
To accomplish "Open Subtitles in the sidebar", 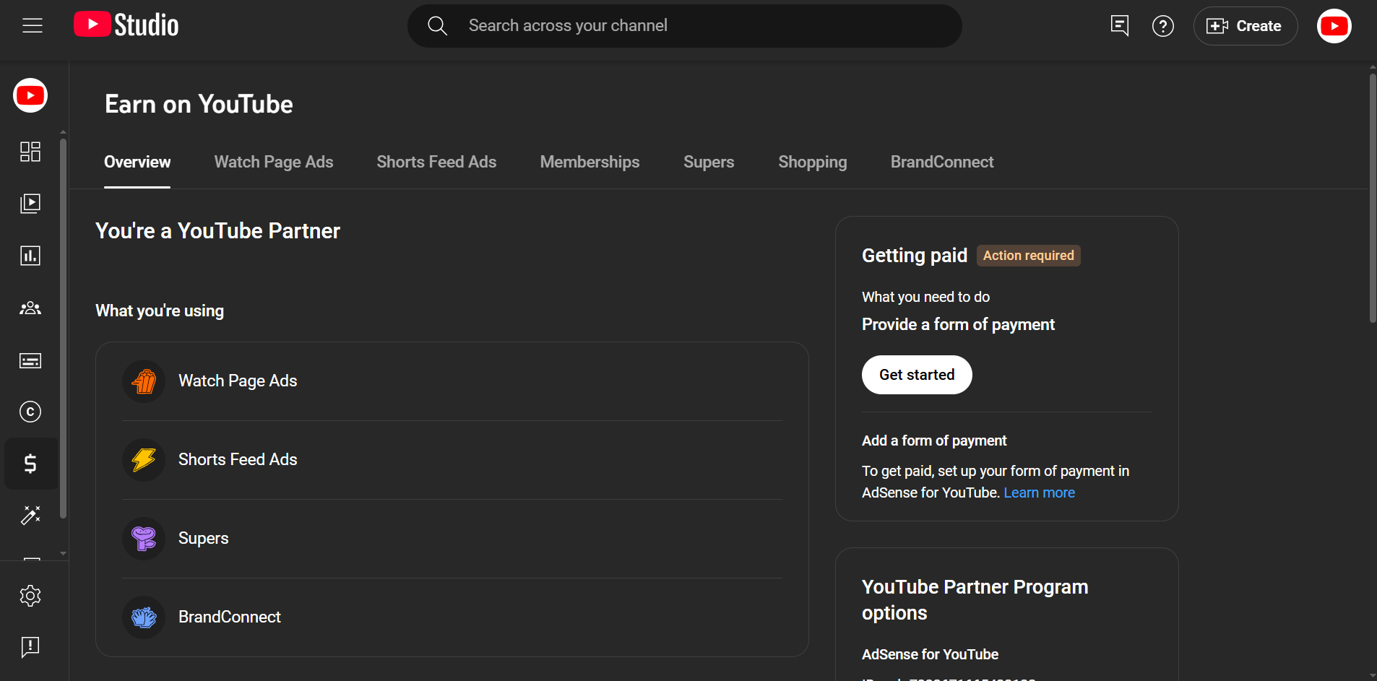I will pos(30,360).
